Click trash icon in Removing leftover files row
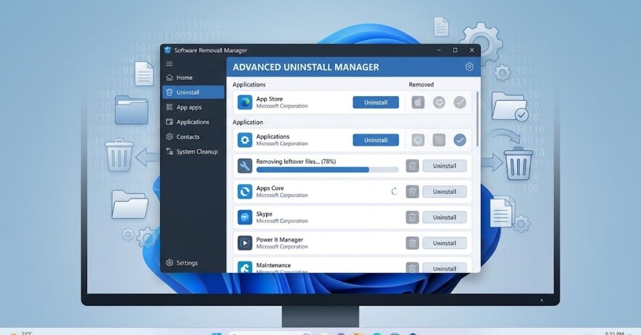The image size is (641, 335). point(412,166)
